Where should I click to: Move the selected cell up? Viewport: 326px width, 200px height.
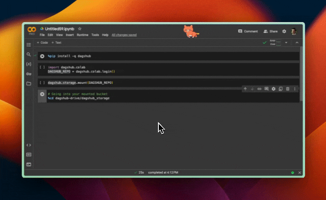click(x=245, y=89)
